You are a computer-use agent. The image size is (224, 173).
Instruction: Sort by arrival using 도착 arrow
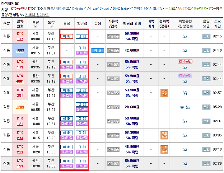pyautogui.click(x=51, y=26)
